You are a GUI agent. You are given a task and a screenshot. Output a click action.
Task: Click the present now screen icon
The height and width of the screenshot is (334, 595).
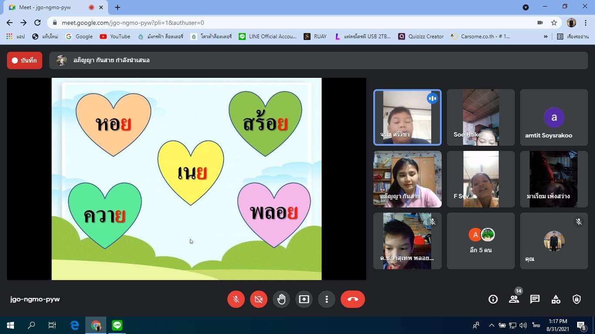(x=304, y=299)
